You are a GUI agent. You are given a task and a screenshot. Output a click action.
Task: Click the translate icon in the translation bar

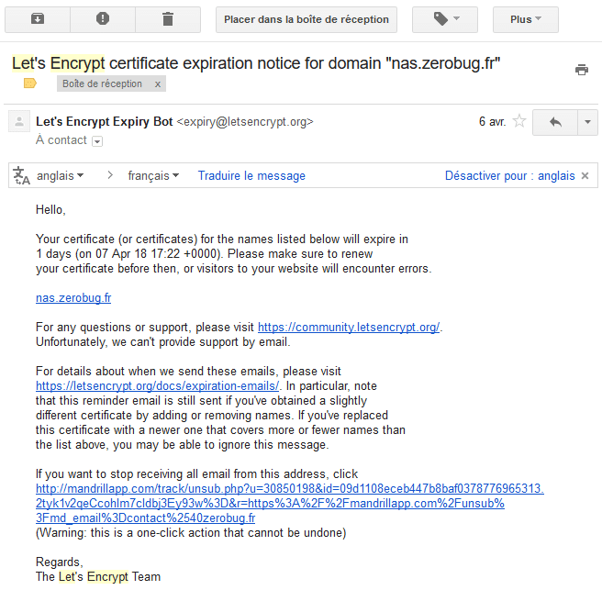point(21,175)
